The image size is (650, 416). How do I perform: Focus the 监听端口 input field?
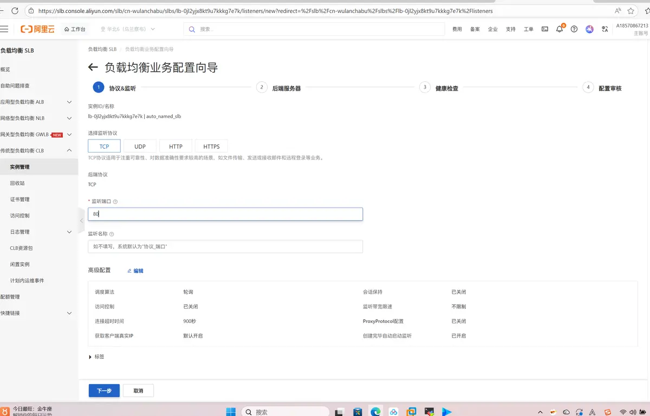[x=225, y=214]
